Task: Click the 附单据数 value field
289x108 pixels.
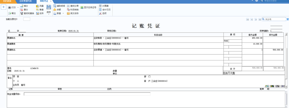Action: pos(276,31)
